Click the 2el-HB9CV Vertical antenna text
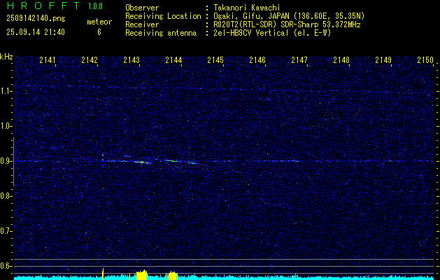 [x=272, y=33]
